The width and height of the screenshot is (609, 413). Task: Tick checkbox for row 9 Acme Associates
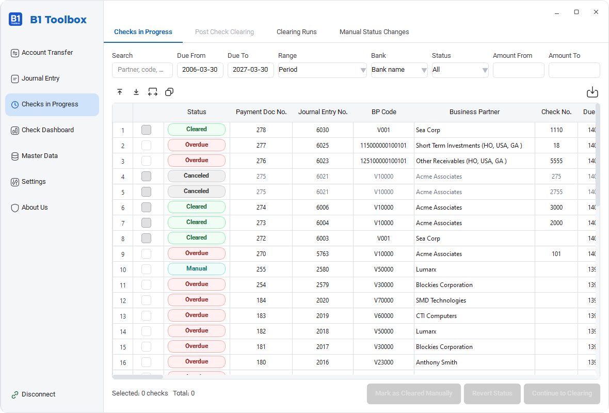pyautogui.click(x=147, y=253)
